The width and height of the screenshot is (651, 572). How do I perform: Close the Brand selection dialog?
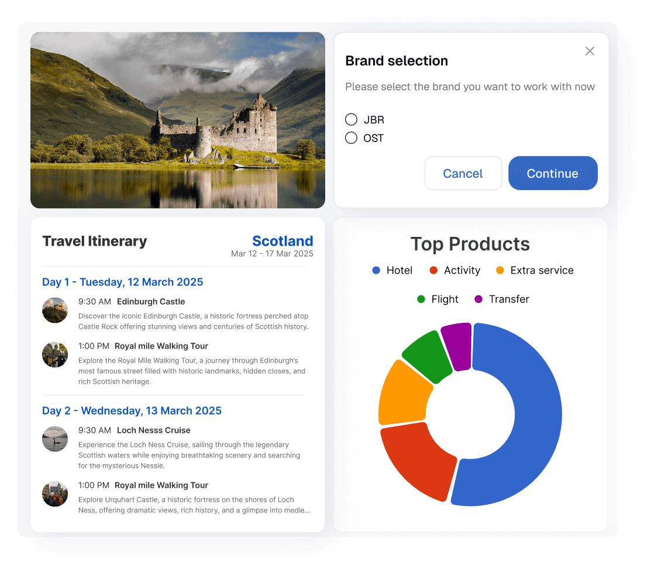(590, 51)
